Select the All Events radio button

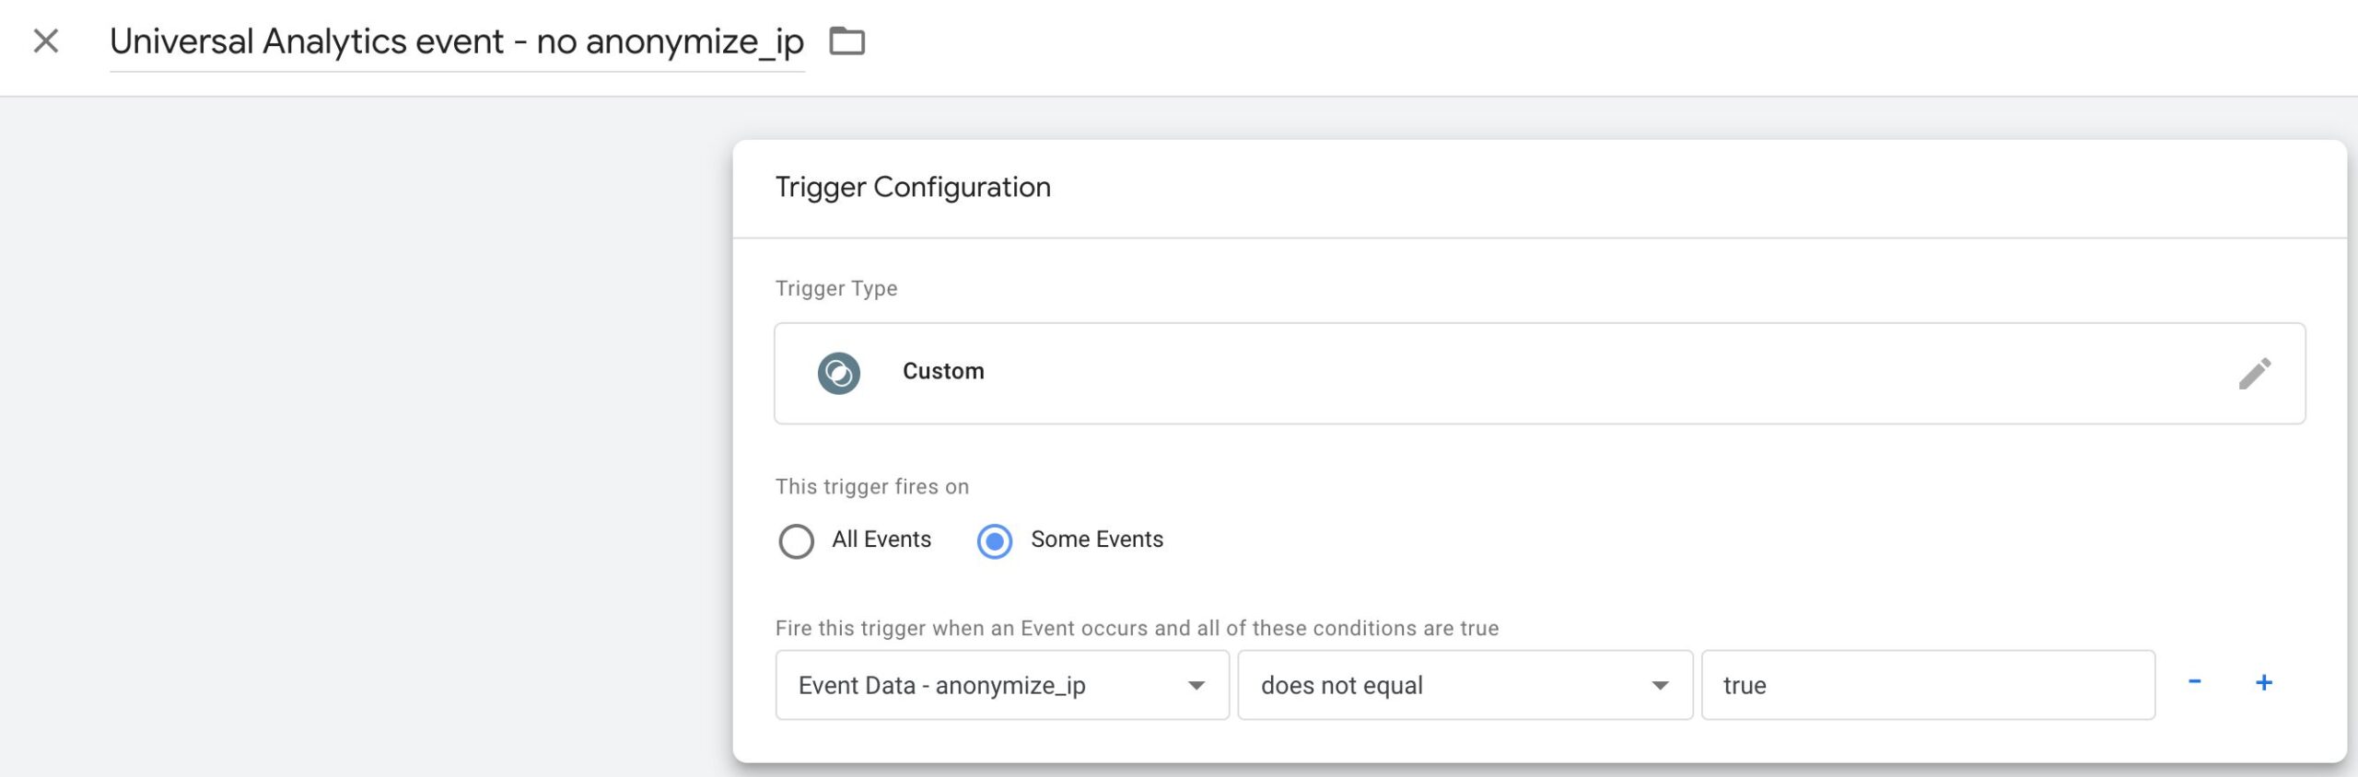(796, 541)
